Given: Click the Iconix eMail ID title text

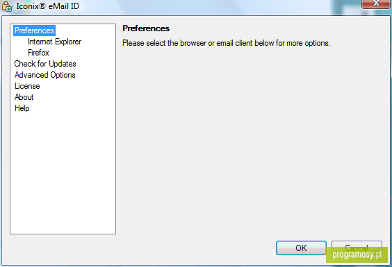Looking at the screenshot, I should pyautogui.click(x=48, y=6).
